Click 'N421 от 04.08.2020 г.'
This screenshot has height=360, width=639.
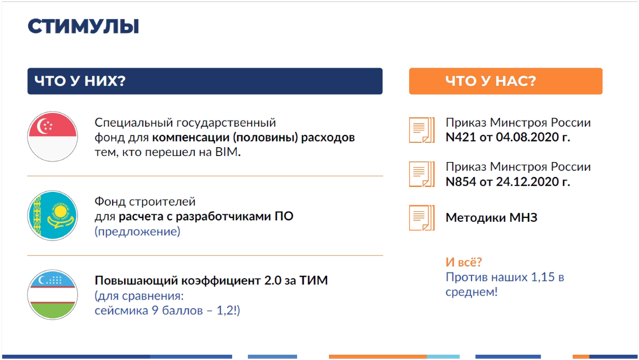(508, 137)
